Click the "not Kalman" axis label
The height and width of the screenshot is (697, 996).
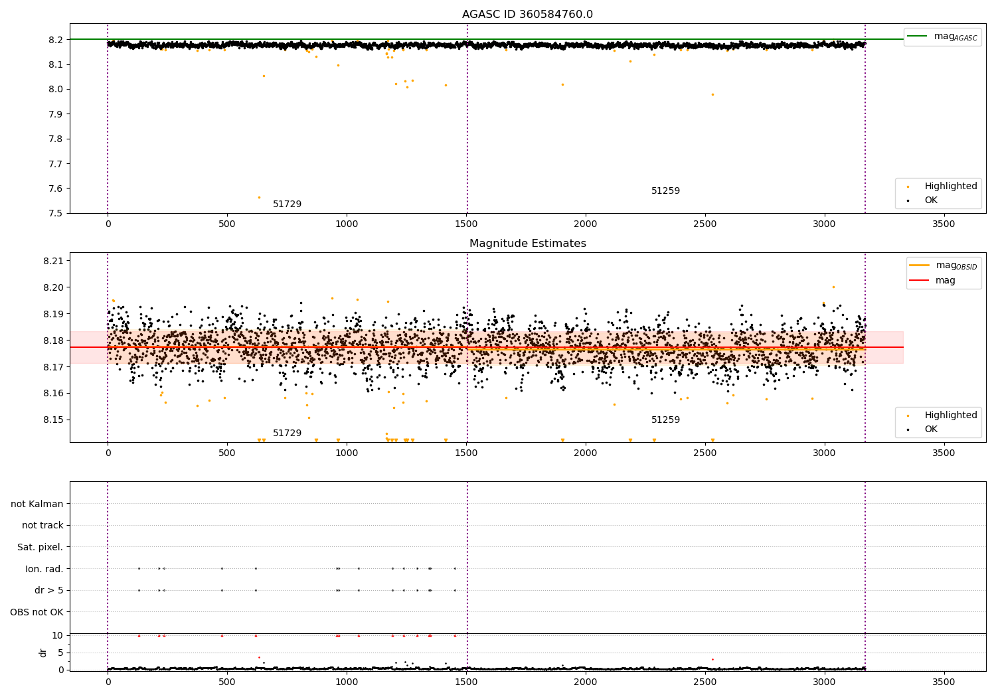37,504
